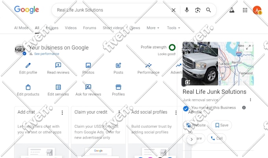
Task: Switch to the Forums tab
Action: coord(89,28)
